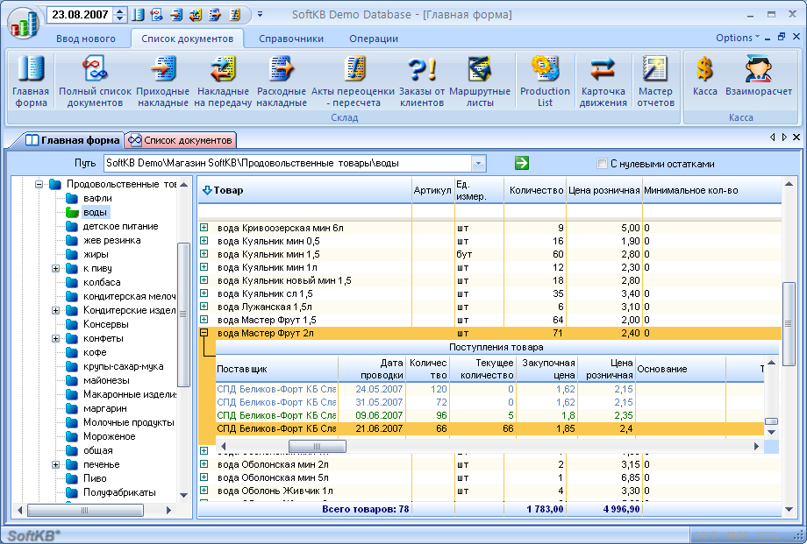This screenshot has height=544, width=807.
Task: Click the Путь path input field
Action: click(288, 164)
